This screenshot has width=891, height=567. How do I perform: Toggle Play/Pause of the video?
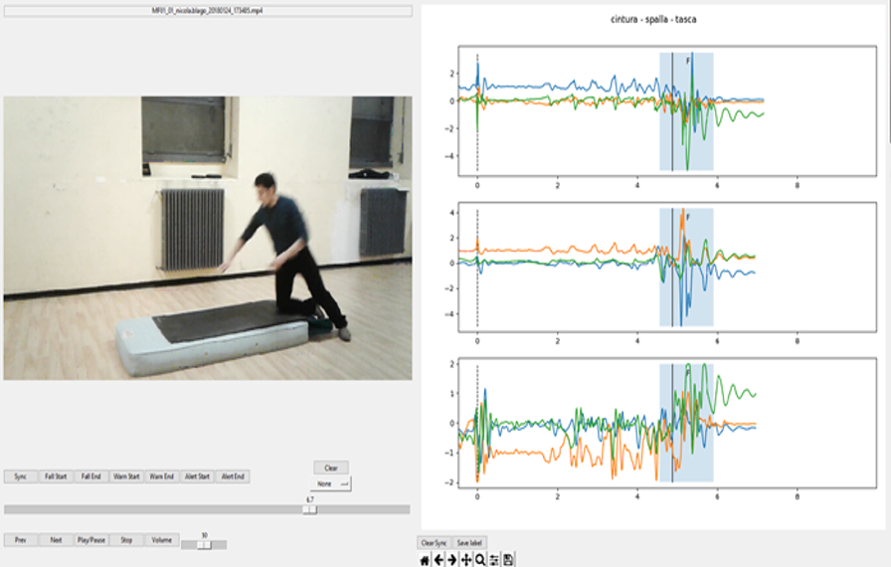[90, 540]
